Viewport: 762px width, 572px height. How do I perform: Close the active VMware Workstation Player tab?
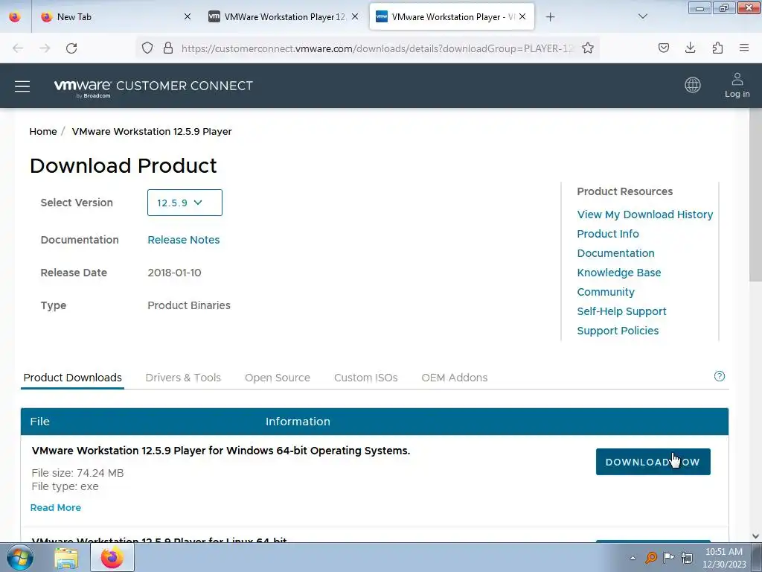click(522, 16)
